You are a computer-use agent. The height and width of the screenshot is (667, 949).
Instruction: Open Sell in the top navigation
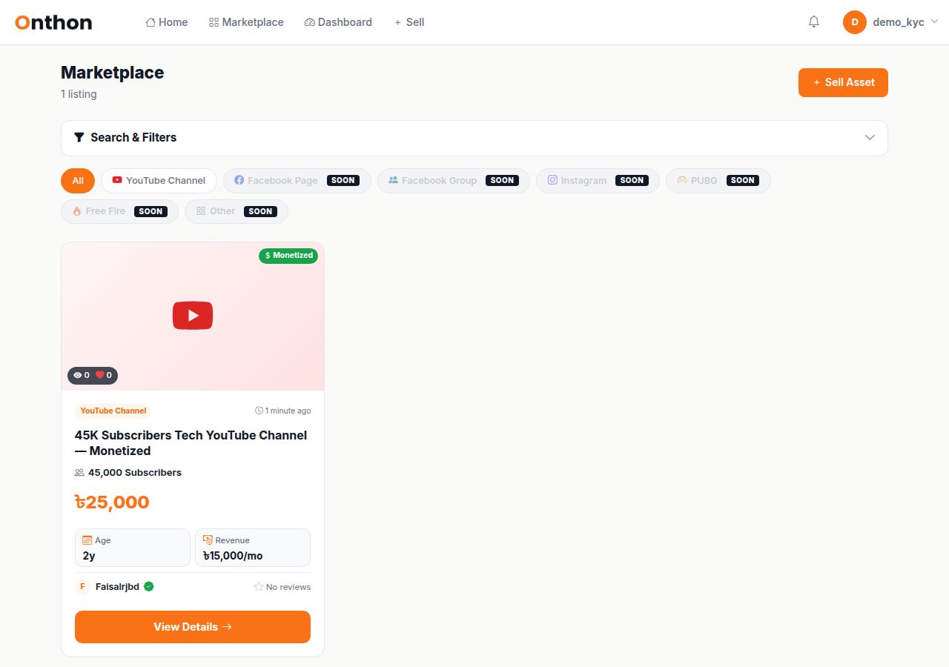[409, 22]
